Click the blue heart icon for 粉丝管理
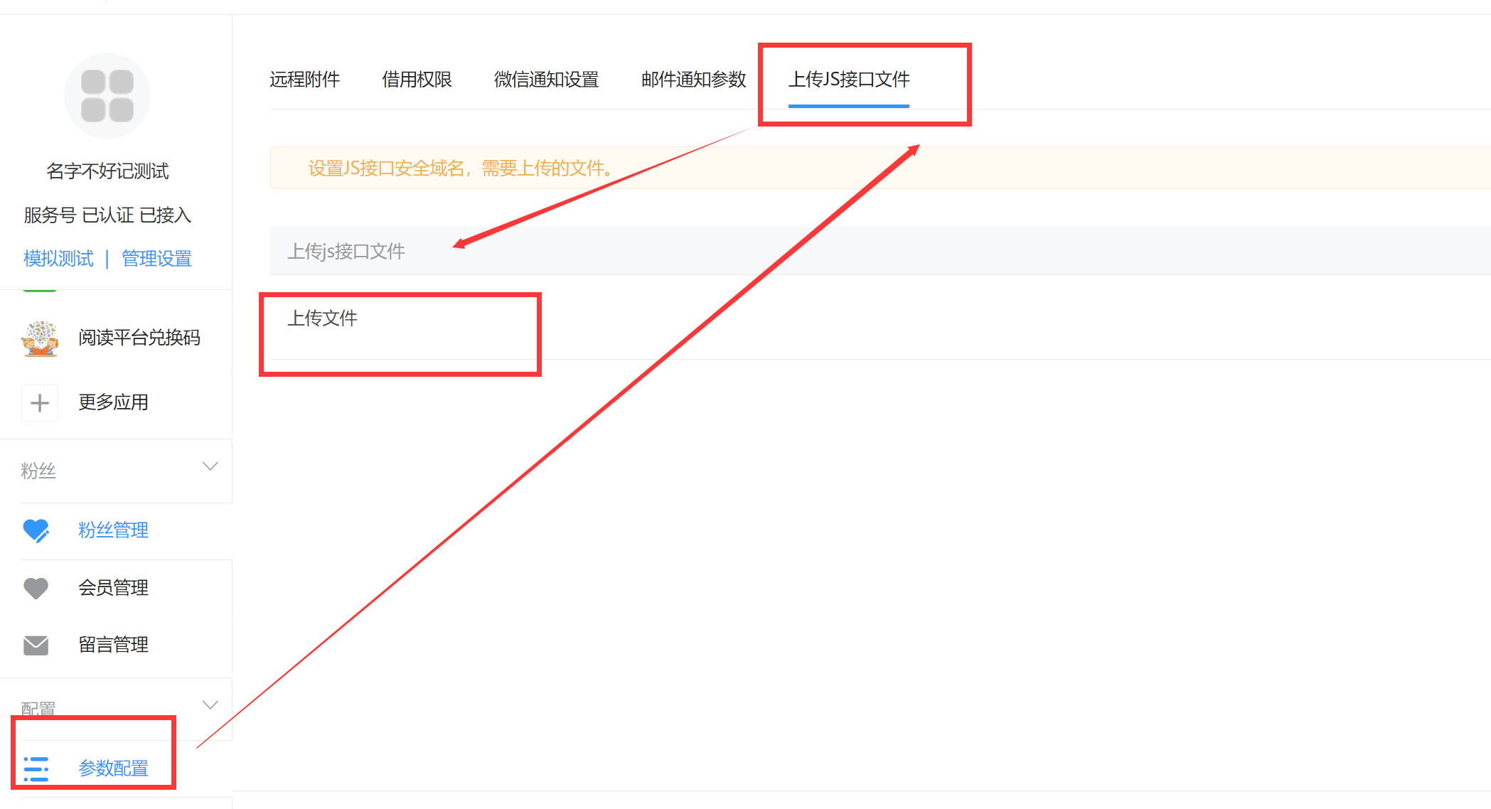1491x809 pixels. click(36, 530)
